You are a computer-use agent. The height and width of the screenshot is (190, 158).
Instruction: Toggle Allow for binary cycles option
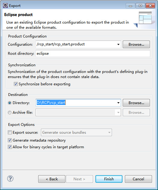pyautogui.click(x=10, y=147)
